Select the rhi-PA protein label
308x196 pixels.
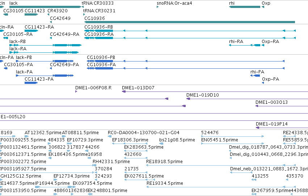tap(257, 72)
